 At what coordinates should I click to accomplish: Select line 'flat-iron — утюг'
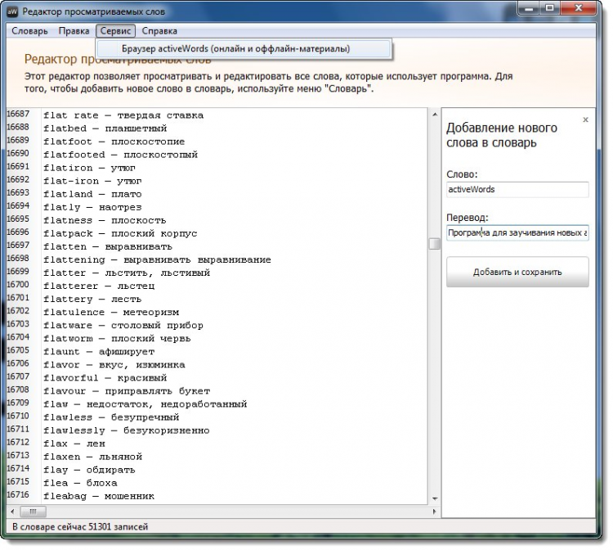(x=92, y=181)
